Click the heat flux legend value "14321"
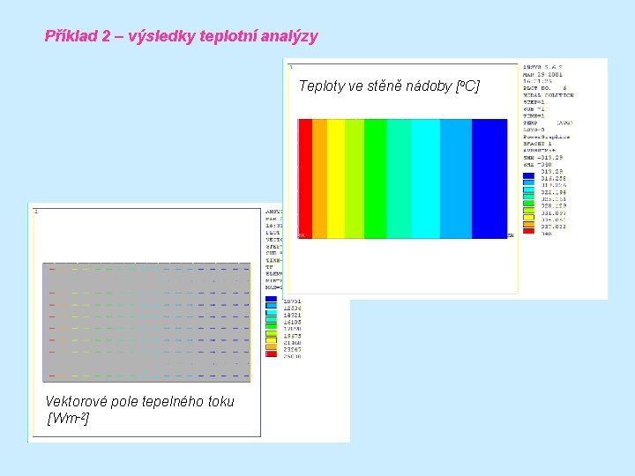Screen dimensions: 635x476 [x=292, y=315]
